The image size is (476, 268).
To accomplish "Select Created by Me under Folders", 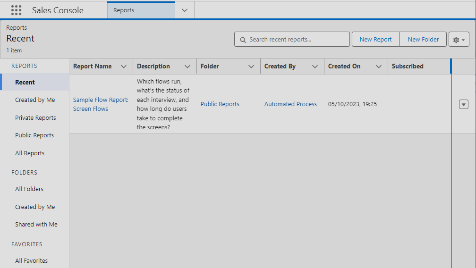I will 35,207.
